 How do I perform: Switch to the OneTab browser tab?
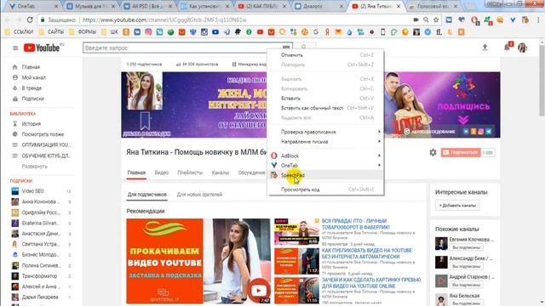(x=33, y=6)
